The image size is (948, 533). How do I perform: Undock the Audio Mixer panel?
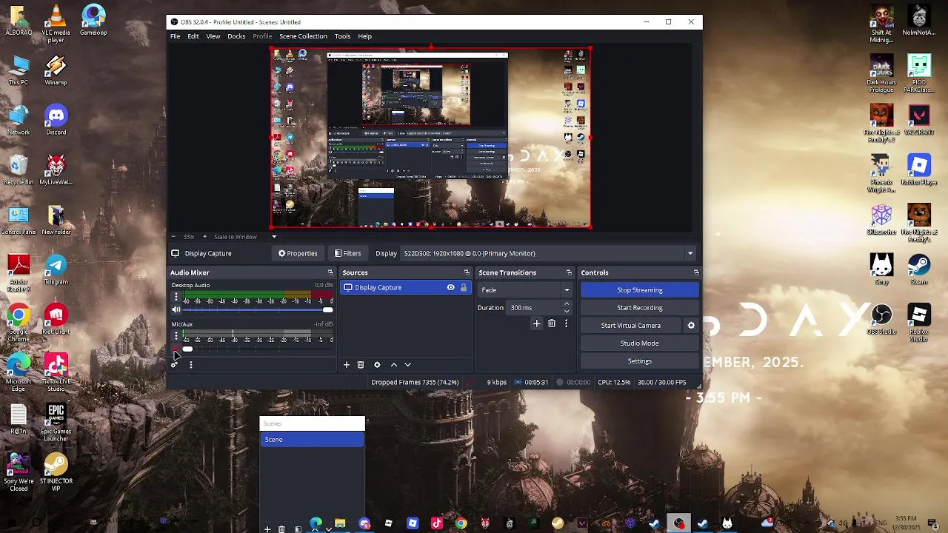pos(330,272)
